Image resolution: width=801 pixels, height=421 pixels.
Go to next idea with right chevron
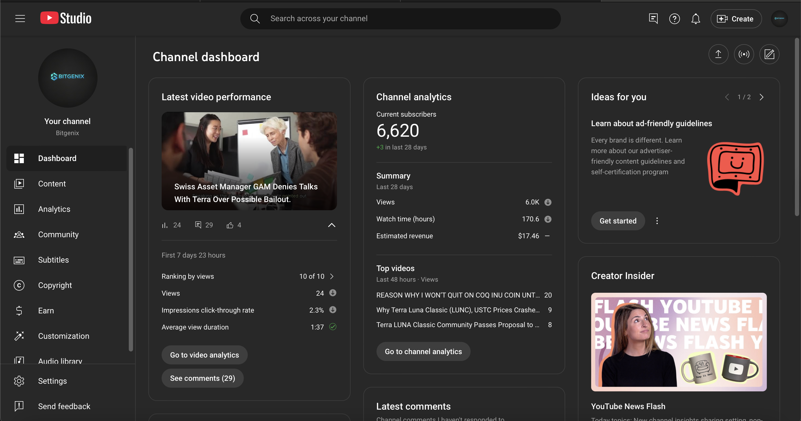pos(762,97)
